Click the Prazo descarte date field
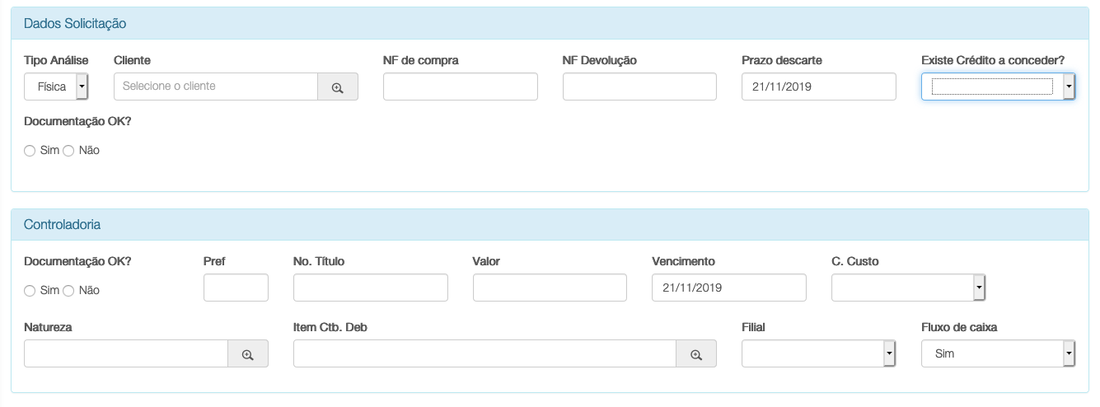The width and height of the screenshot is (1100, 407). coord(819,87)
